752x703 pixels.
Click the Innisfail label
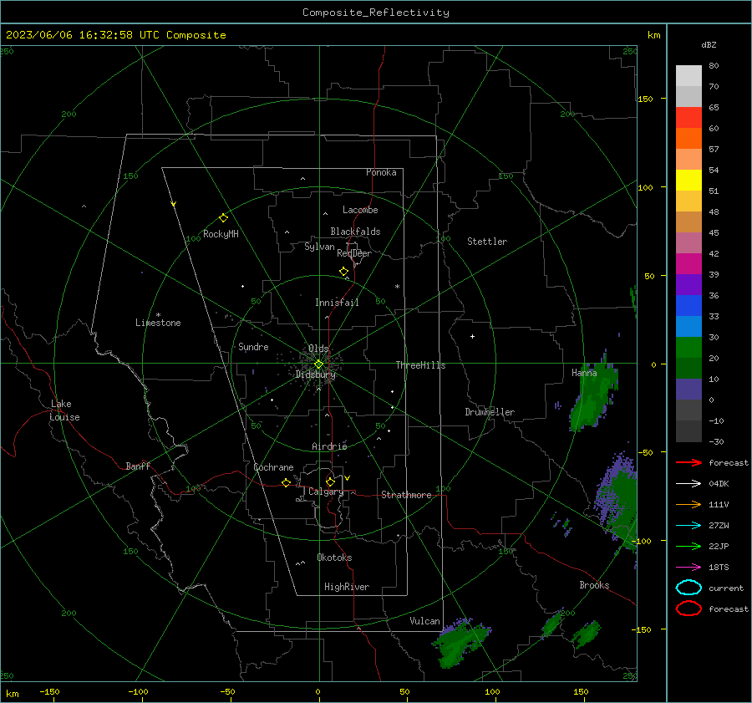337,303
